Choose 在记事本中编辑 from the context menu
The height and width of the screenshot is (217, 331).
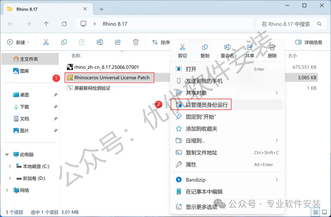coord(227,192)
